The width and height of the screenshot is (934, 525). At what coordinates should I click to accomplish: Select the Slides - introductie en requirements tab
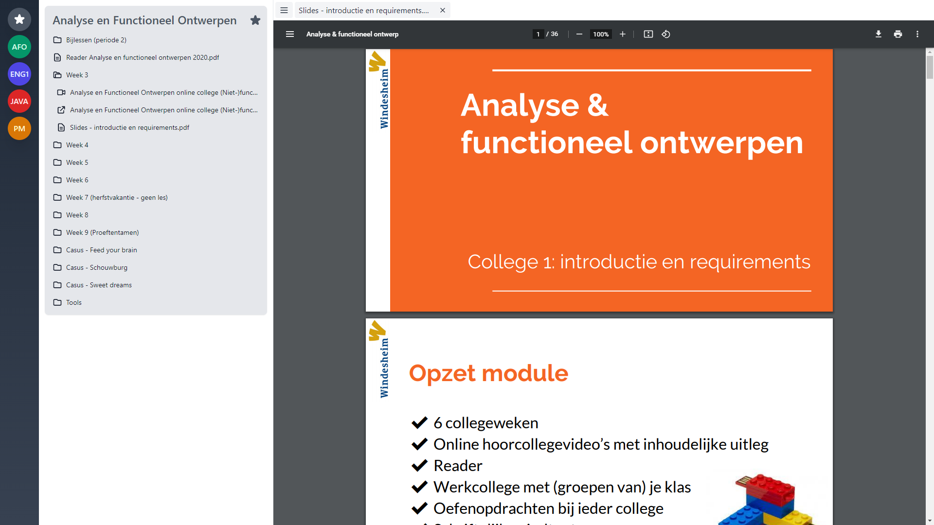point(364,10)
